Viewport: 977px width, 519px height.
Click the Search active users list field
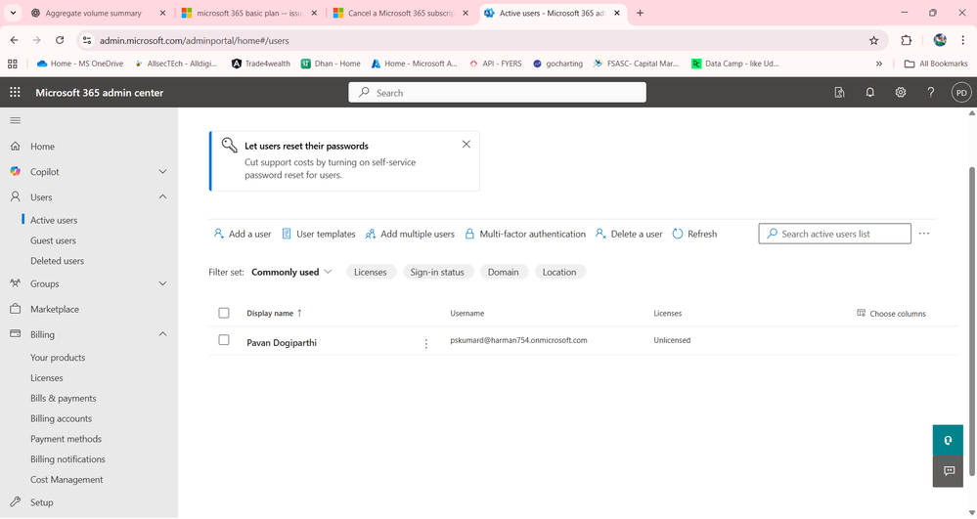click(835, 234)
